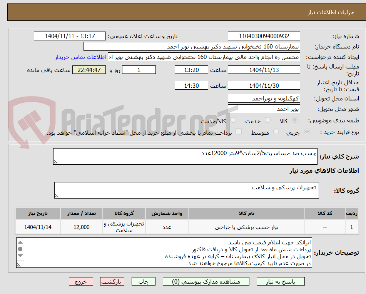Click the cell تجهیزات پزشکی و سلامت in table

(124, 227)
